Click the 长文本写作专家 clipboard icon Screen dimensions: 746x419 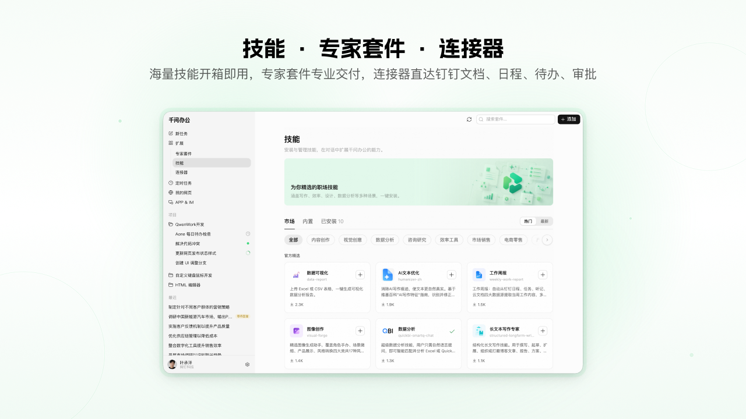coord(478,331)
